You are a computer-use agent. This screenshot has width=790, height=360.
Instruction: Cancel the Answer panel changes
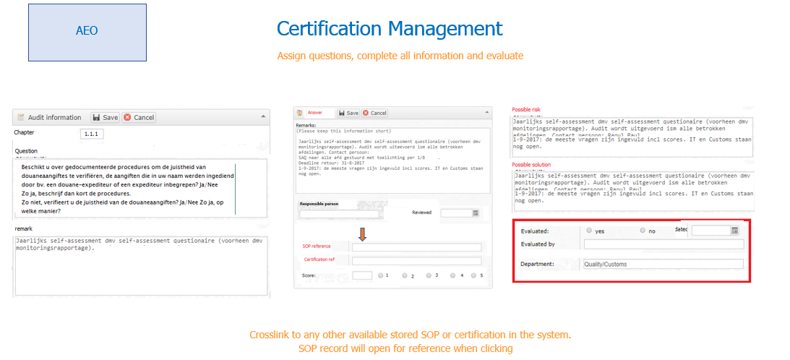click(x=374, y=113)
